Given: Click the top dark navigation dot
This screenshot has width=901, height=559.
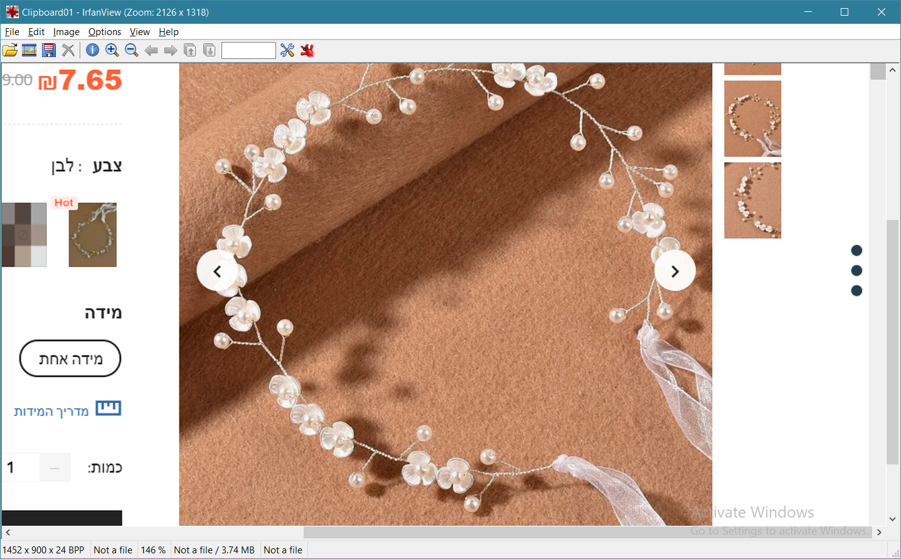Looking at the screenshot, I should point(856,251).
